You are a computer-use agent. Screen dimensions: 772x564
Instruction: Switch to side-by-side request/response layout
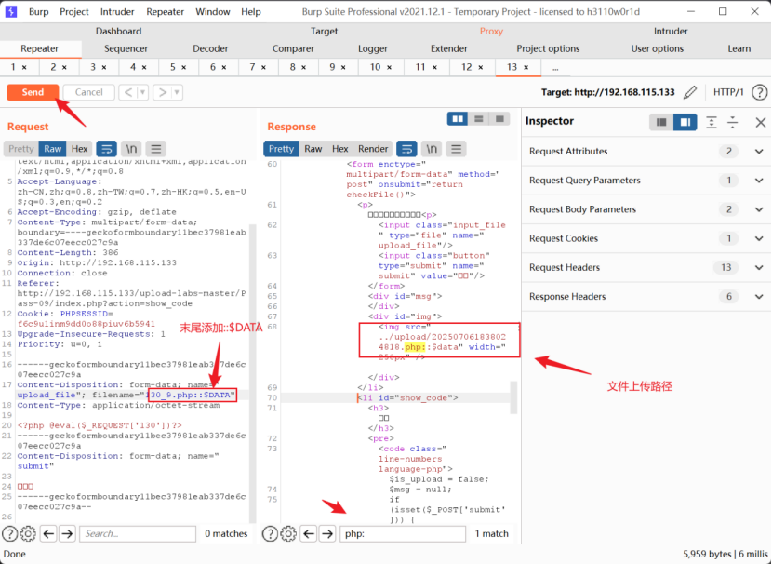[x=458, y=119]
